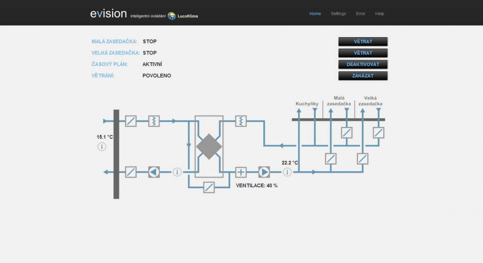Select the intake filter icon before heat exchanger
Image resolution: width=483 pixels, height=263 pixels.
[x=154, y=121]
